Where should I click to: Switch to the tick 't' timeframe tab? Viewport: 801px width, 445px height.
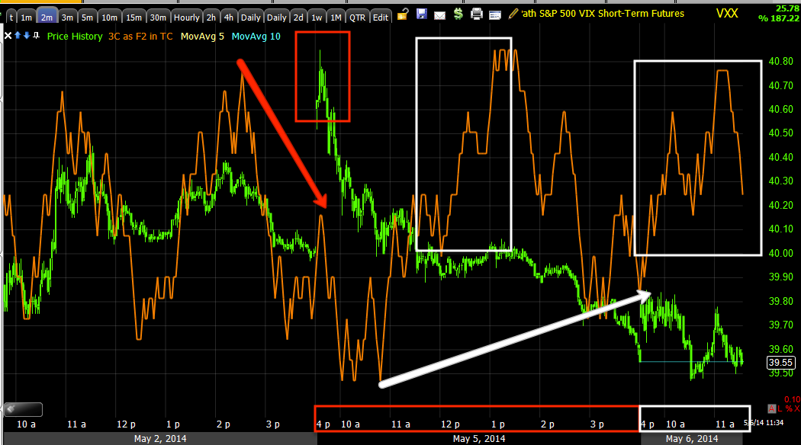(x=11, y=18)
